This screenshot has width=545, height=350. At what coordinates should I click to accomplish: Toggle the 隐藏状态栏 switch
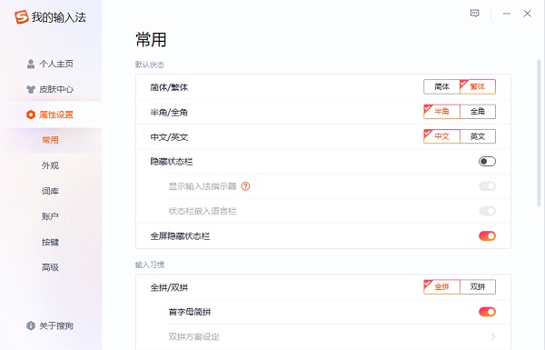487,162
